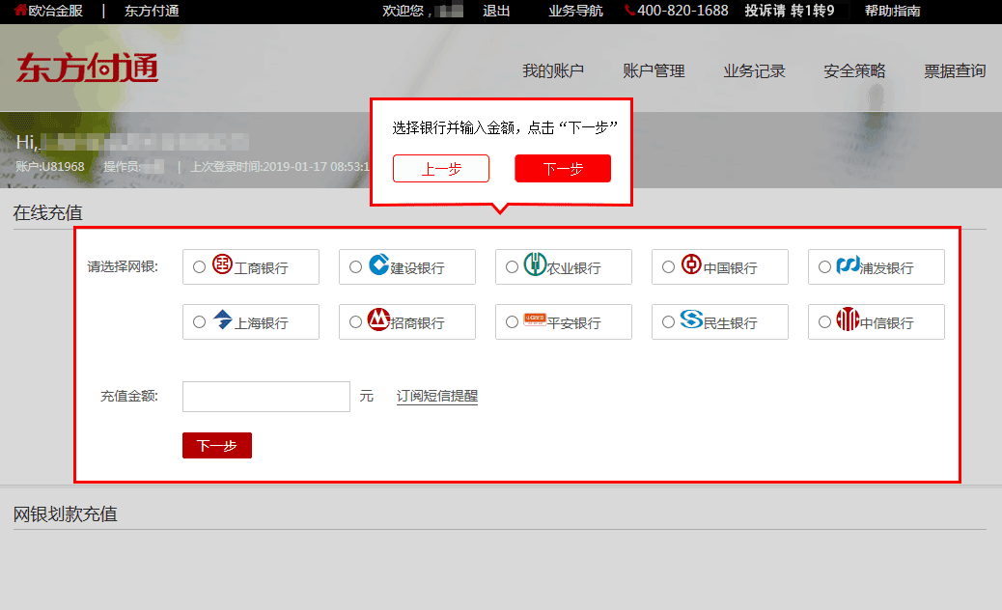Focus the 充值金额 amount input field
1002x610 pixels.
point(266,397)
